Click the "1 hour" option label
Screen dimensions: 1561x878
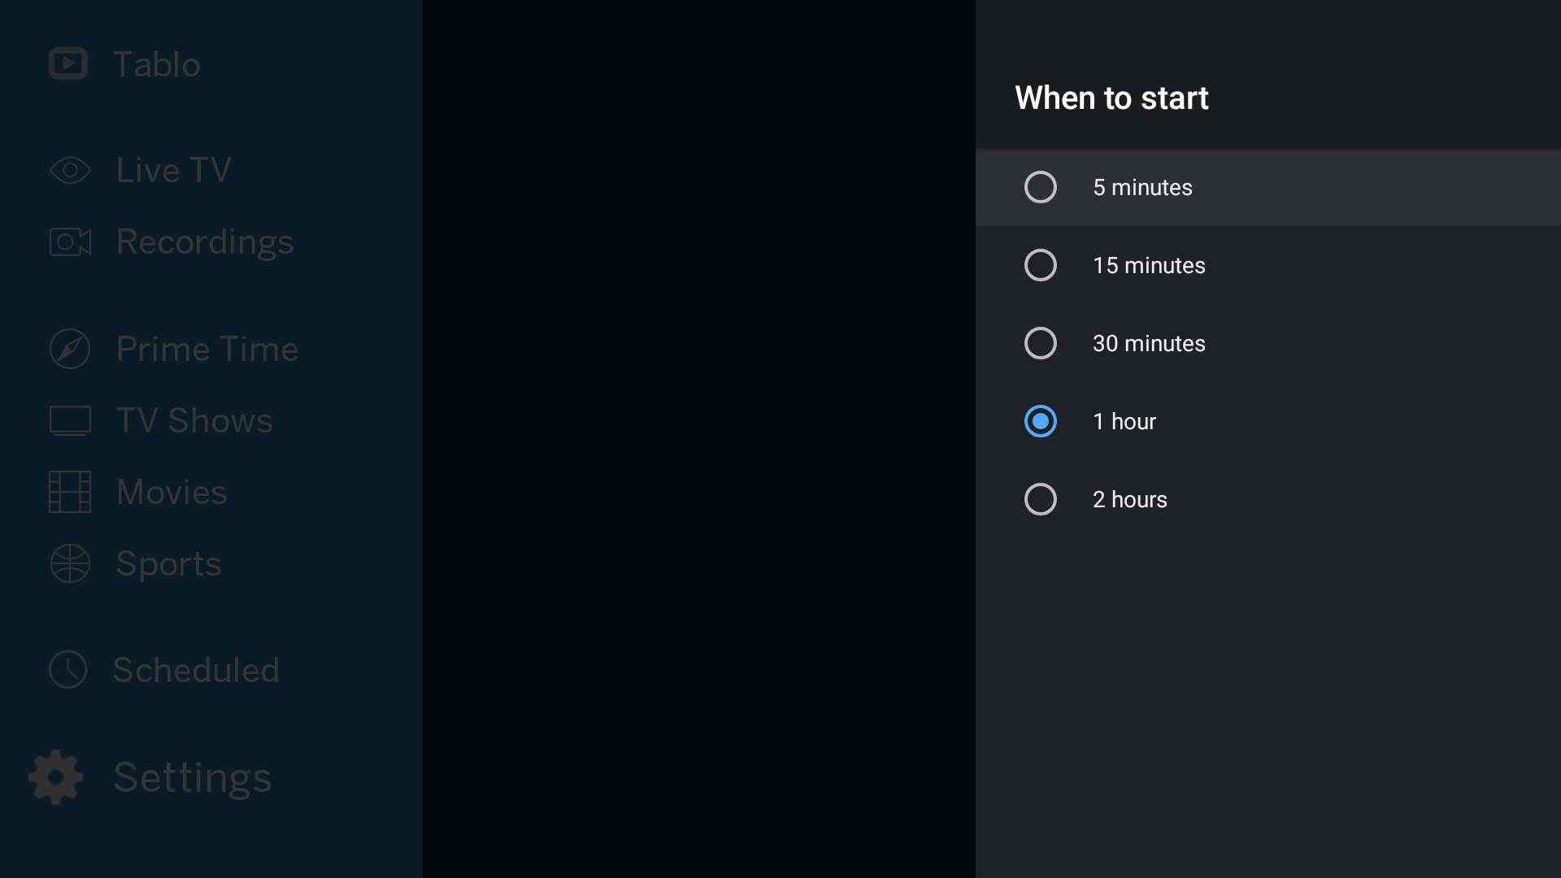pos(1124,421)
